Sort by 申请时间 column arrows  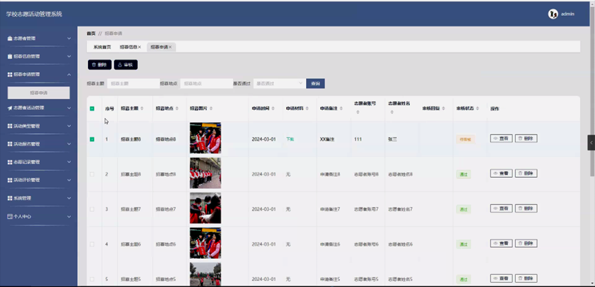273,108
